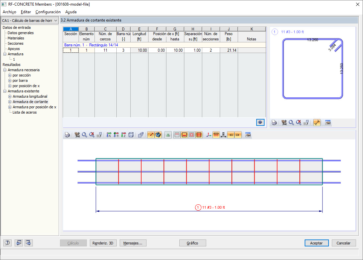Screen dimensions: 363x260
Task: Expand the Armadura de cortante tree node
Action: tap(10, 102)
